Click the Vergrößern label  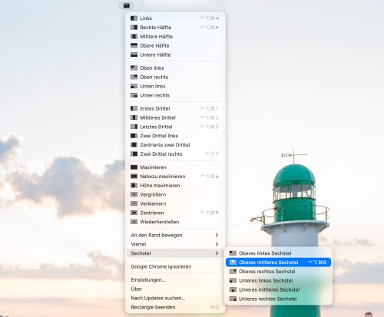pos(153,195)
